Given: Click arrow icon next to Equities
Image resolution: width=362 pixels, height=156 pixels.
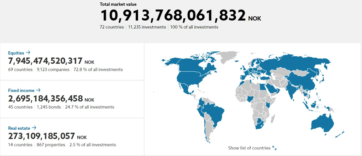Looking at the screenshot, I should click(x=28, y=53).
